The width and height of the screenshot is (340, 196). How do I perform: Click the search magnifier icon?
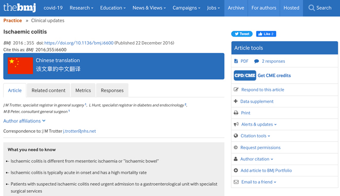click(311, 8)
